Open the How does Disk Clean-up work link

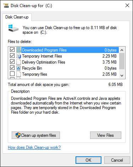[x=34, y=147]
